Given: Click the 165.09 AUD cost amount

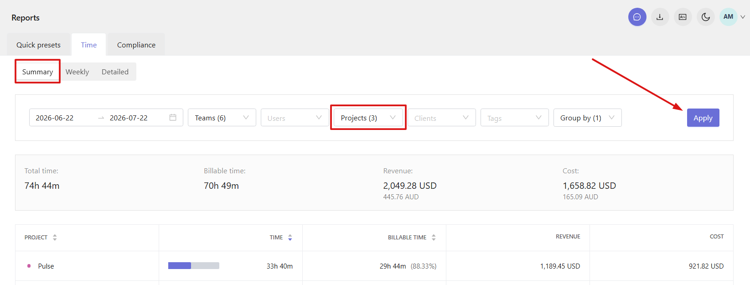Looking at the screenshot, I should tap(580, 197).
